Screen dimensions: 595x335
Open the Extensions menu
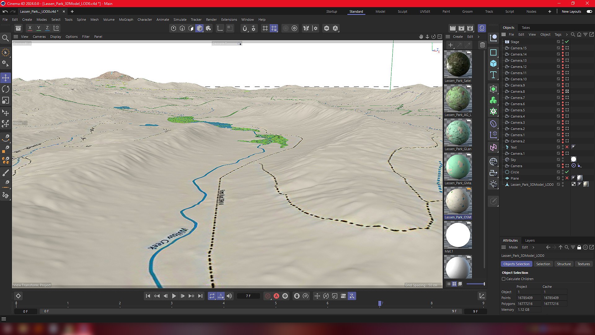tap(229, 20)
